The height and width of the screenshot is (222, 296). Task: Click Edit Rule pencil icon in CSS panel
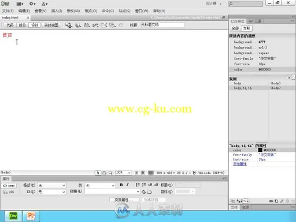[x=282, y=201]
